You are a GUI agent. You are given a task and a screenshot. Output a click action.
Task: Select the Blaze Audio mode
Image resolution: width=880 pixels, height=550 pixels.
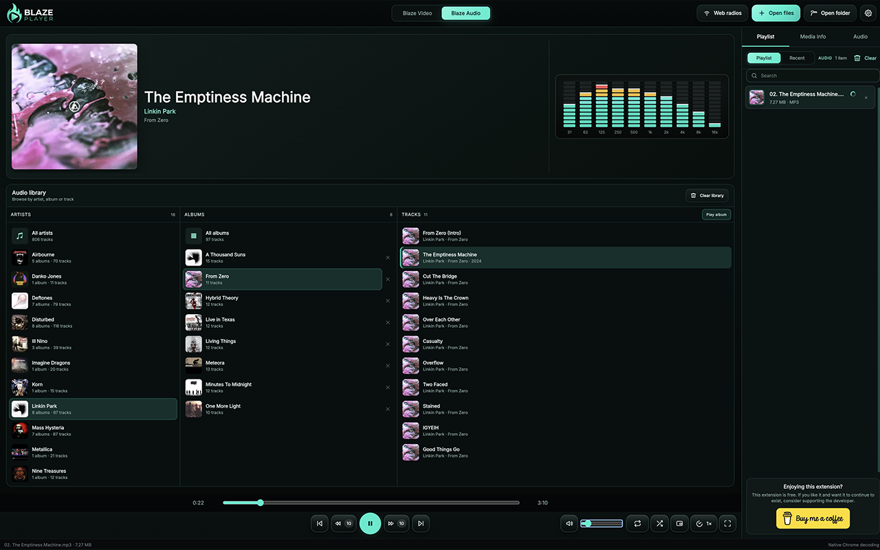click(466, 13)
